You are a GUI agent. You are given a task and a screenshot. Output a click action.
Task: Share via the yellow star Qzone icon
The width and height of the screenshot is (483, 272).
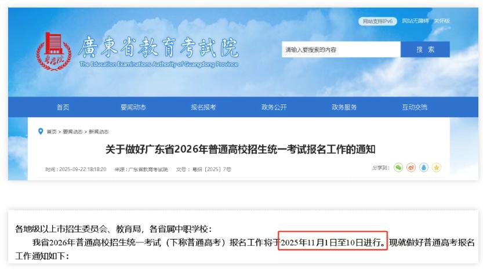[437, 167]
